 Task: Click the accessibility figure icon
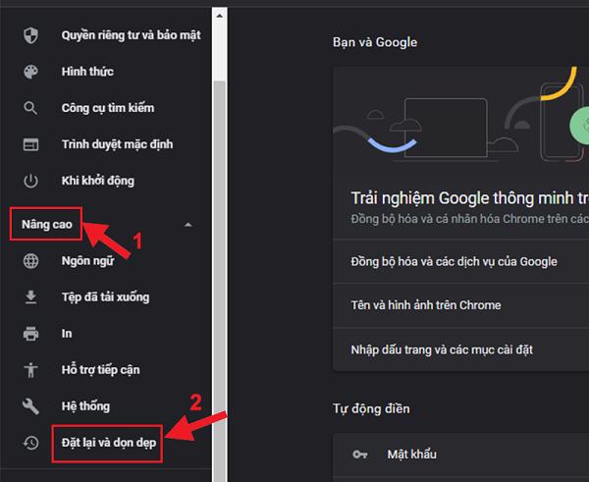tap(31, 370)
